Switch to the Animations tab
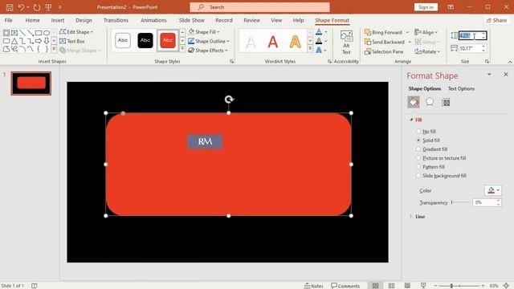Screen dimensions: 514x289 point(153,20)
